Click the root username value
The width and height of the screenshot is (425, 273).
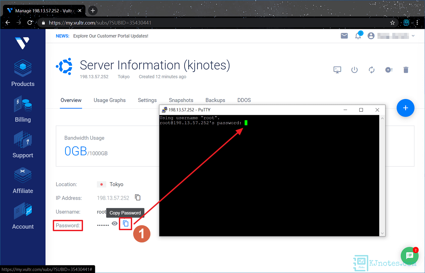click(101, 212)
